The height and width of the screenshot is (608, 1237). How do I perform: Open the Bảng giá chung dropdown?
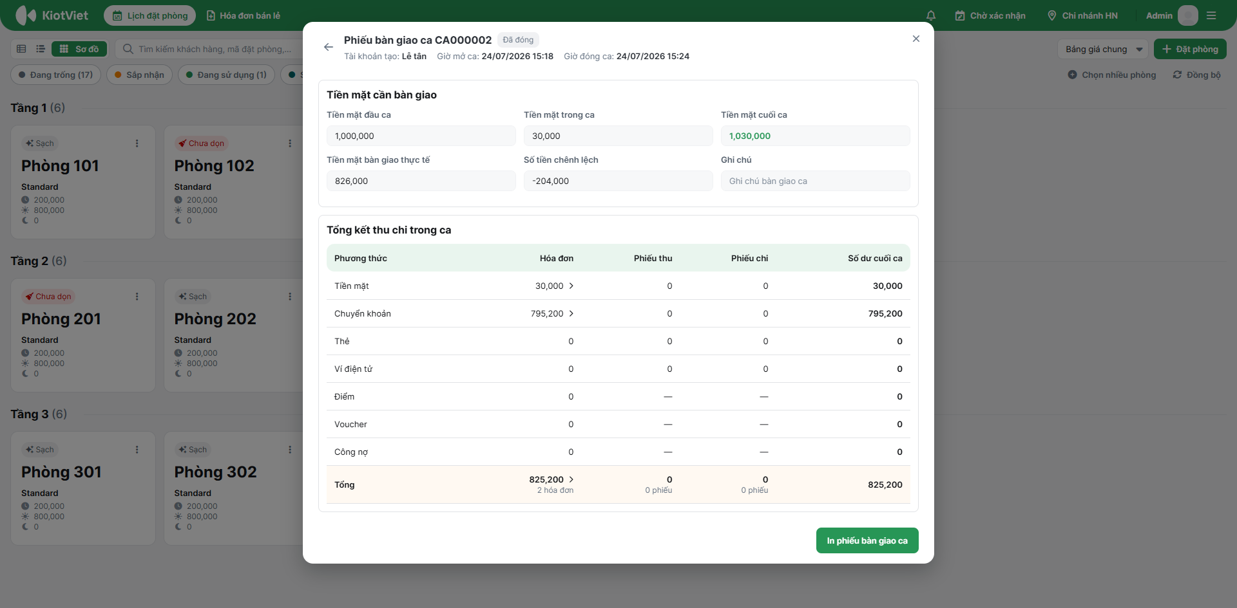[1103, 49]
